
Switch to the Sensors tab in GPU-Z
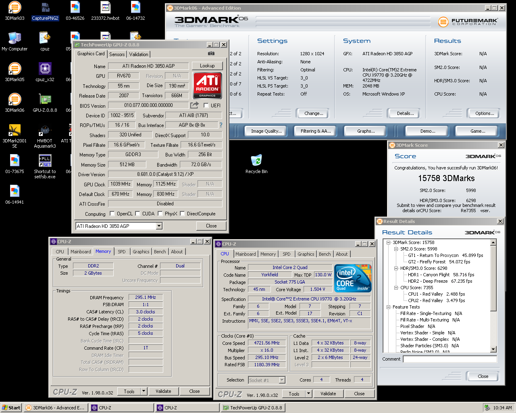117,54
